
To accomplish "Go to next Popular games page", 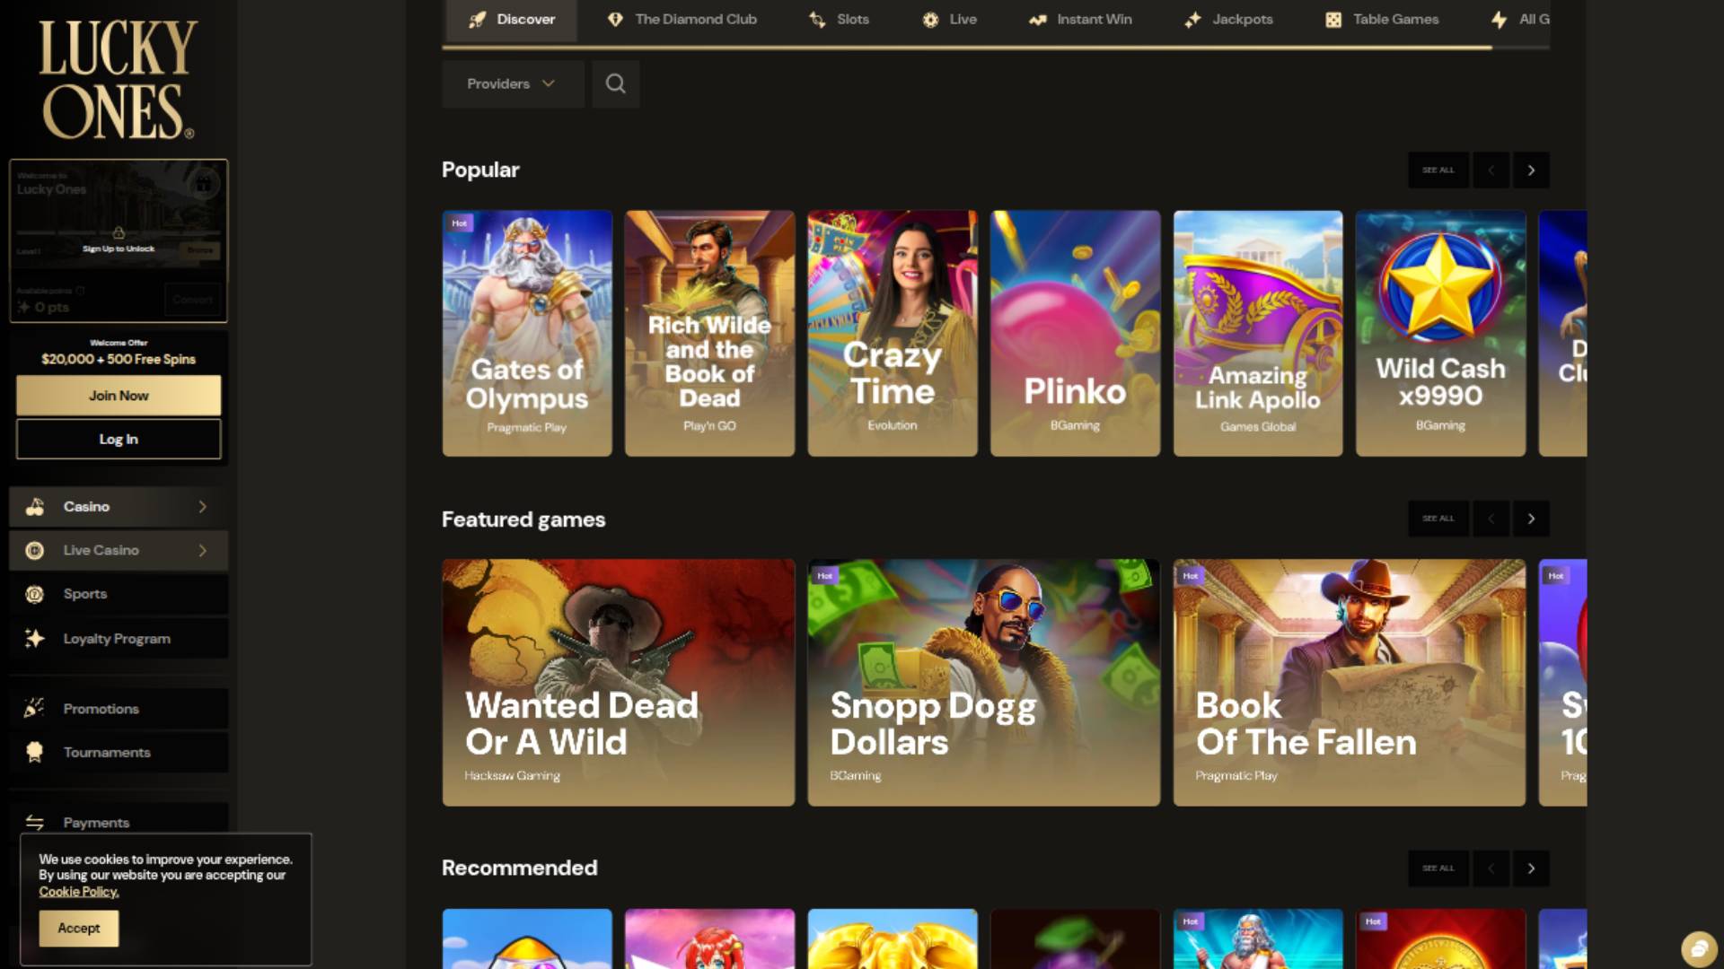I will (x=1531, y=170).
